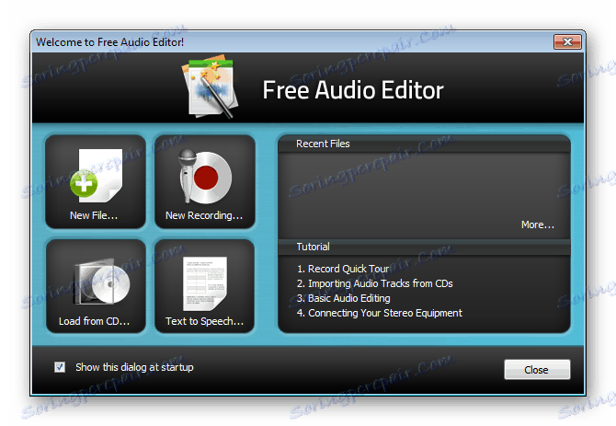Open tutorial 3. Basic Audio Editing
The height and width of the screenshot is (426, 616).
[343, 298]
